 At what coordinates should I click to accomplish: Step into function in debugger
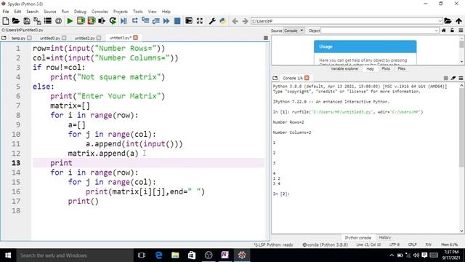coord(145,21)
